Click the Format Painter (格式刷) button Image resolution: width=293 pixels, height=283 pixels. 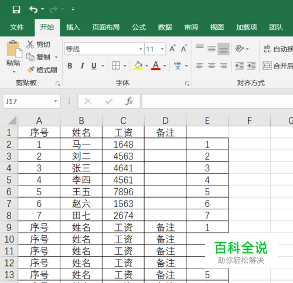(x=42, y=70)
